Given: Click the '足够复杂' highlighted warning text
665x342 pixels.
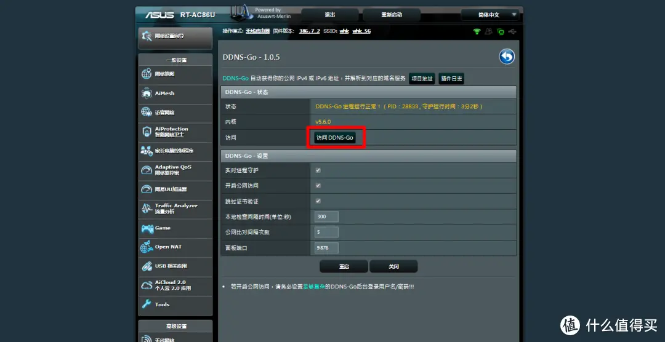Looking at the screenshot, I should point(314,287).
